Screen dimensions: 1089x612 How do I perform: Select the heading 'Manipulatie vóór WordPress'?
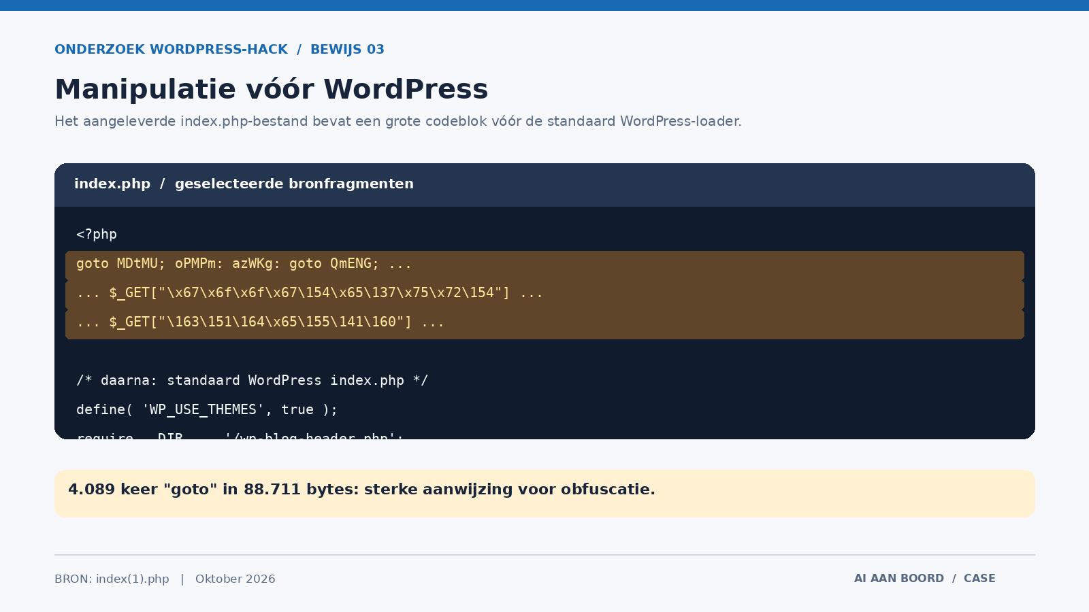[272, 89]
